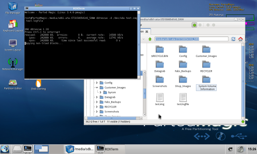Expand Screenshots node in folder tree
The height and width of the screenshot is (154, 257).
(x=97, y=111)
